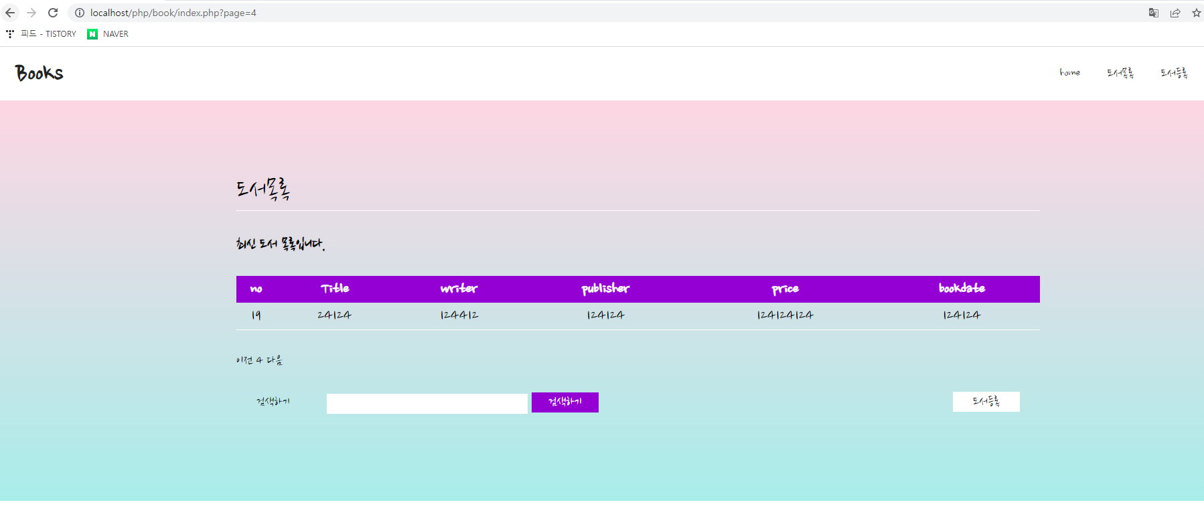Bookmark this page with the star icon
Image resolution: width=1204 pixels, height=523 pixels.
point(1197,13)
